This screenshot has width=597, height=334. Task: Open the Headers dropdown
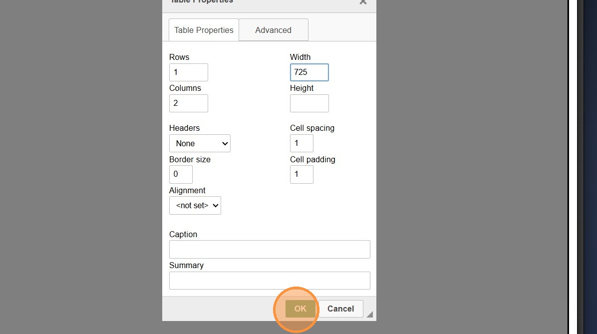(x=200, y=143)
